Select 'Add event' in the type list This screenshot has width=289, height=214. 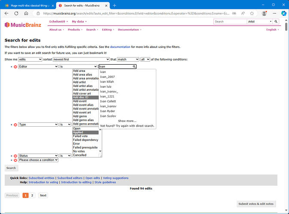(x=85, y=101)
